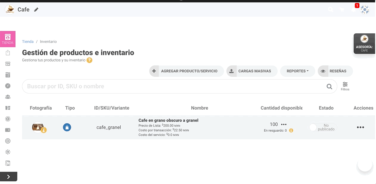Click the orange help question mark icon
The height and width of the screenshot is (184, 376).
click(89, 60)
